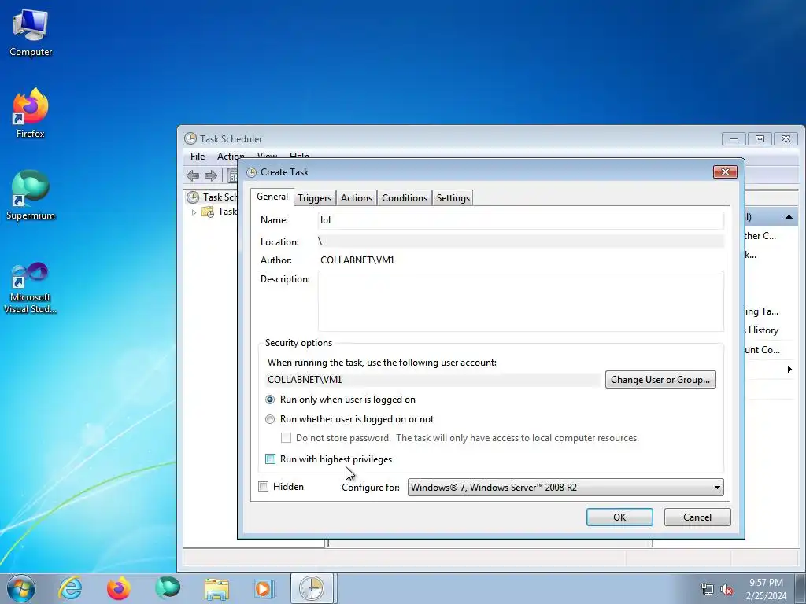Click the Change User or Group button
This screenshot has height=604, width=806.
coord(660,380)
